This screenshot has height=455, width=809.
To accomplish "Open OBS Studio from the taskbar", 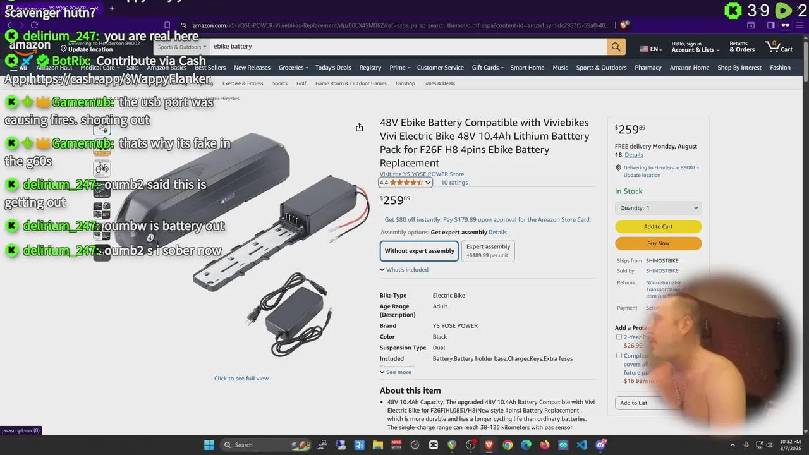I will 471,445.
